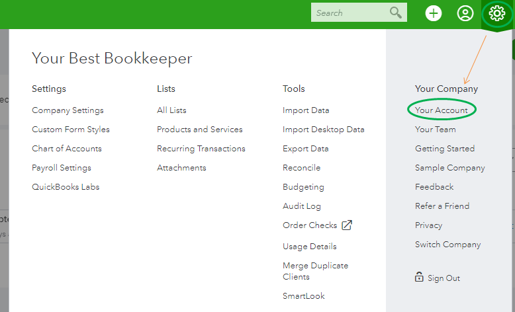Image resolution: width=515 pixels, height=312 pixels.
Task: View the Audit Log
Action: [302, 206]
